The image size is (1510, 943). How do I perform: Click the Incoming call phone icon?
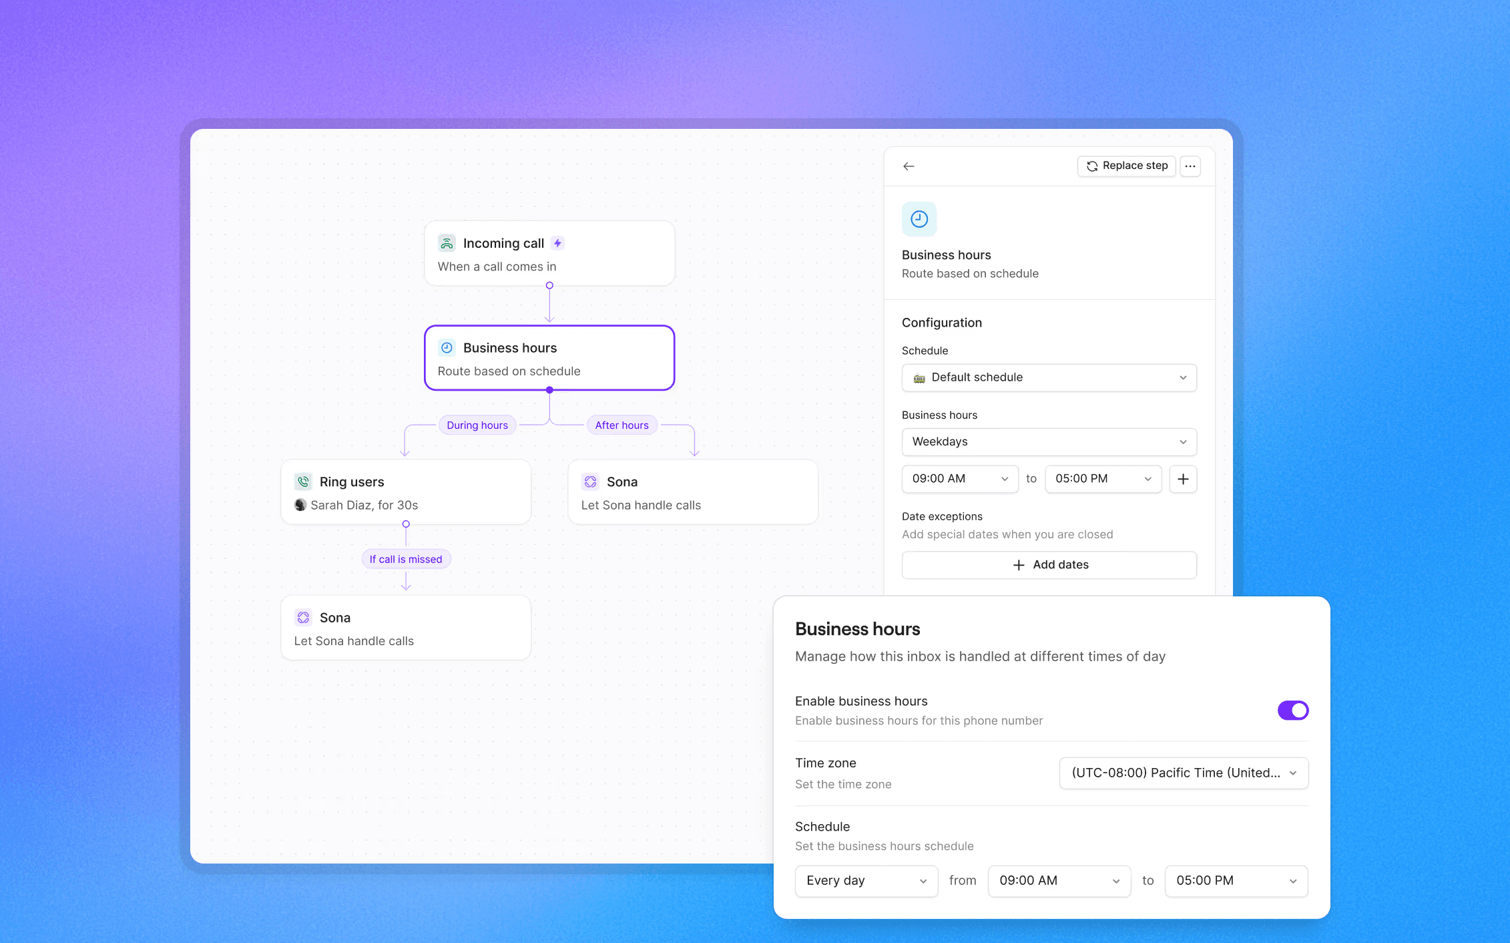(x=447, y=243)
